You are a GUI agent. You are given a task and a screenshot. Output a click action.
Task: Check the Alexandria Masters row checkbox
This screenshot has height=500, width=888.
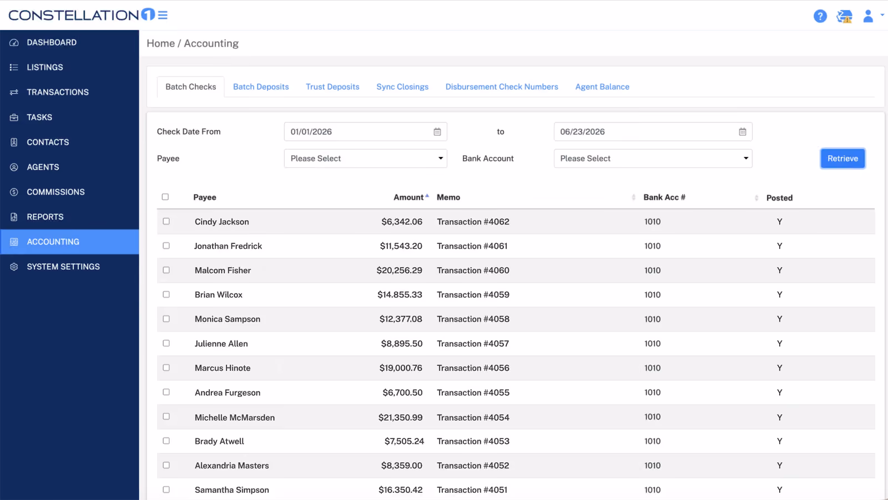point(166,465)
